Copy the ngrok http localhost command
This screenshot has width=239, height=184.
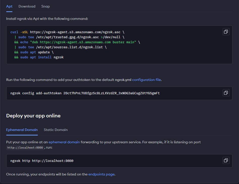[226, 160]
